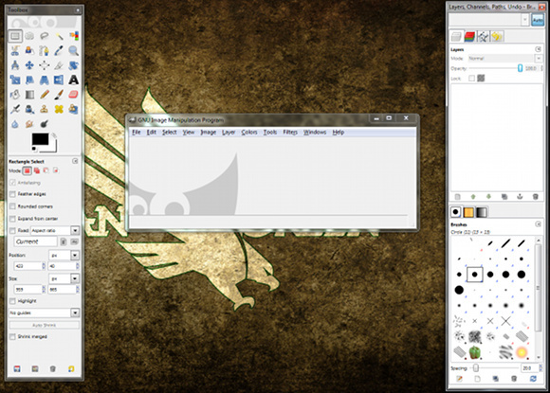Open the Aspect ratio dropdown
Screen dimensions: 550x393
pyautogui.click(x=55, y=230)
